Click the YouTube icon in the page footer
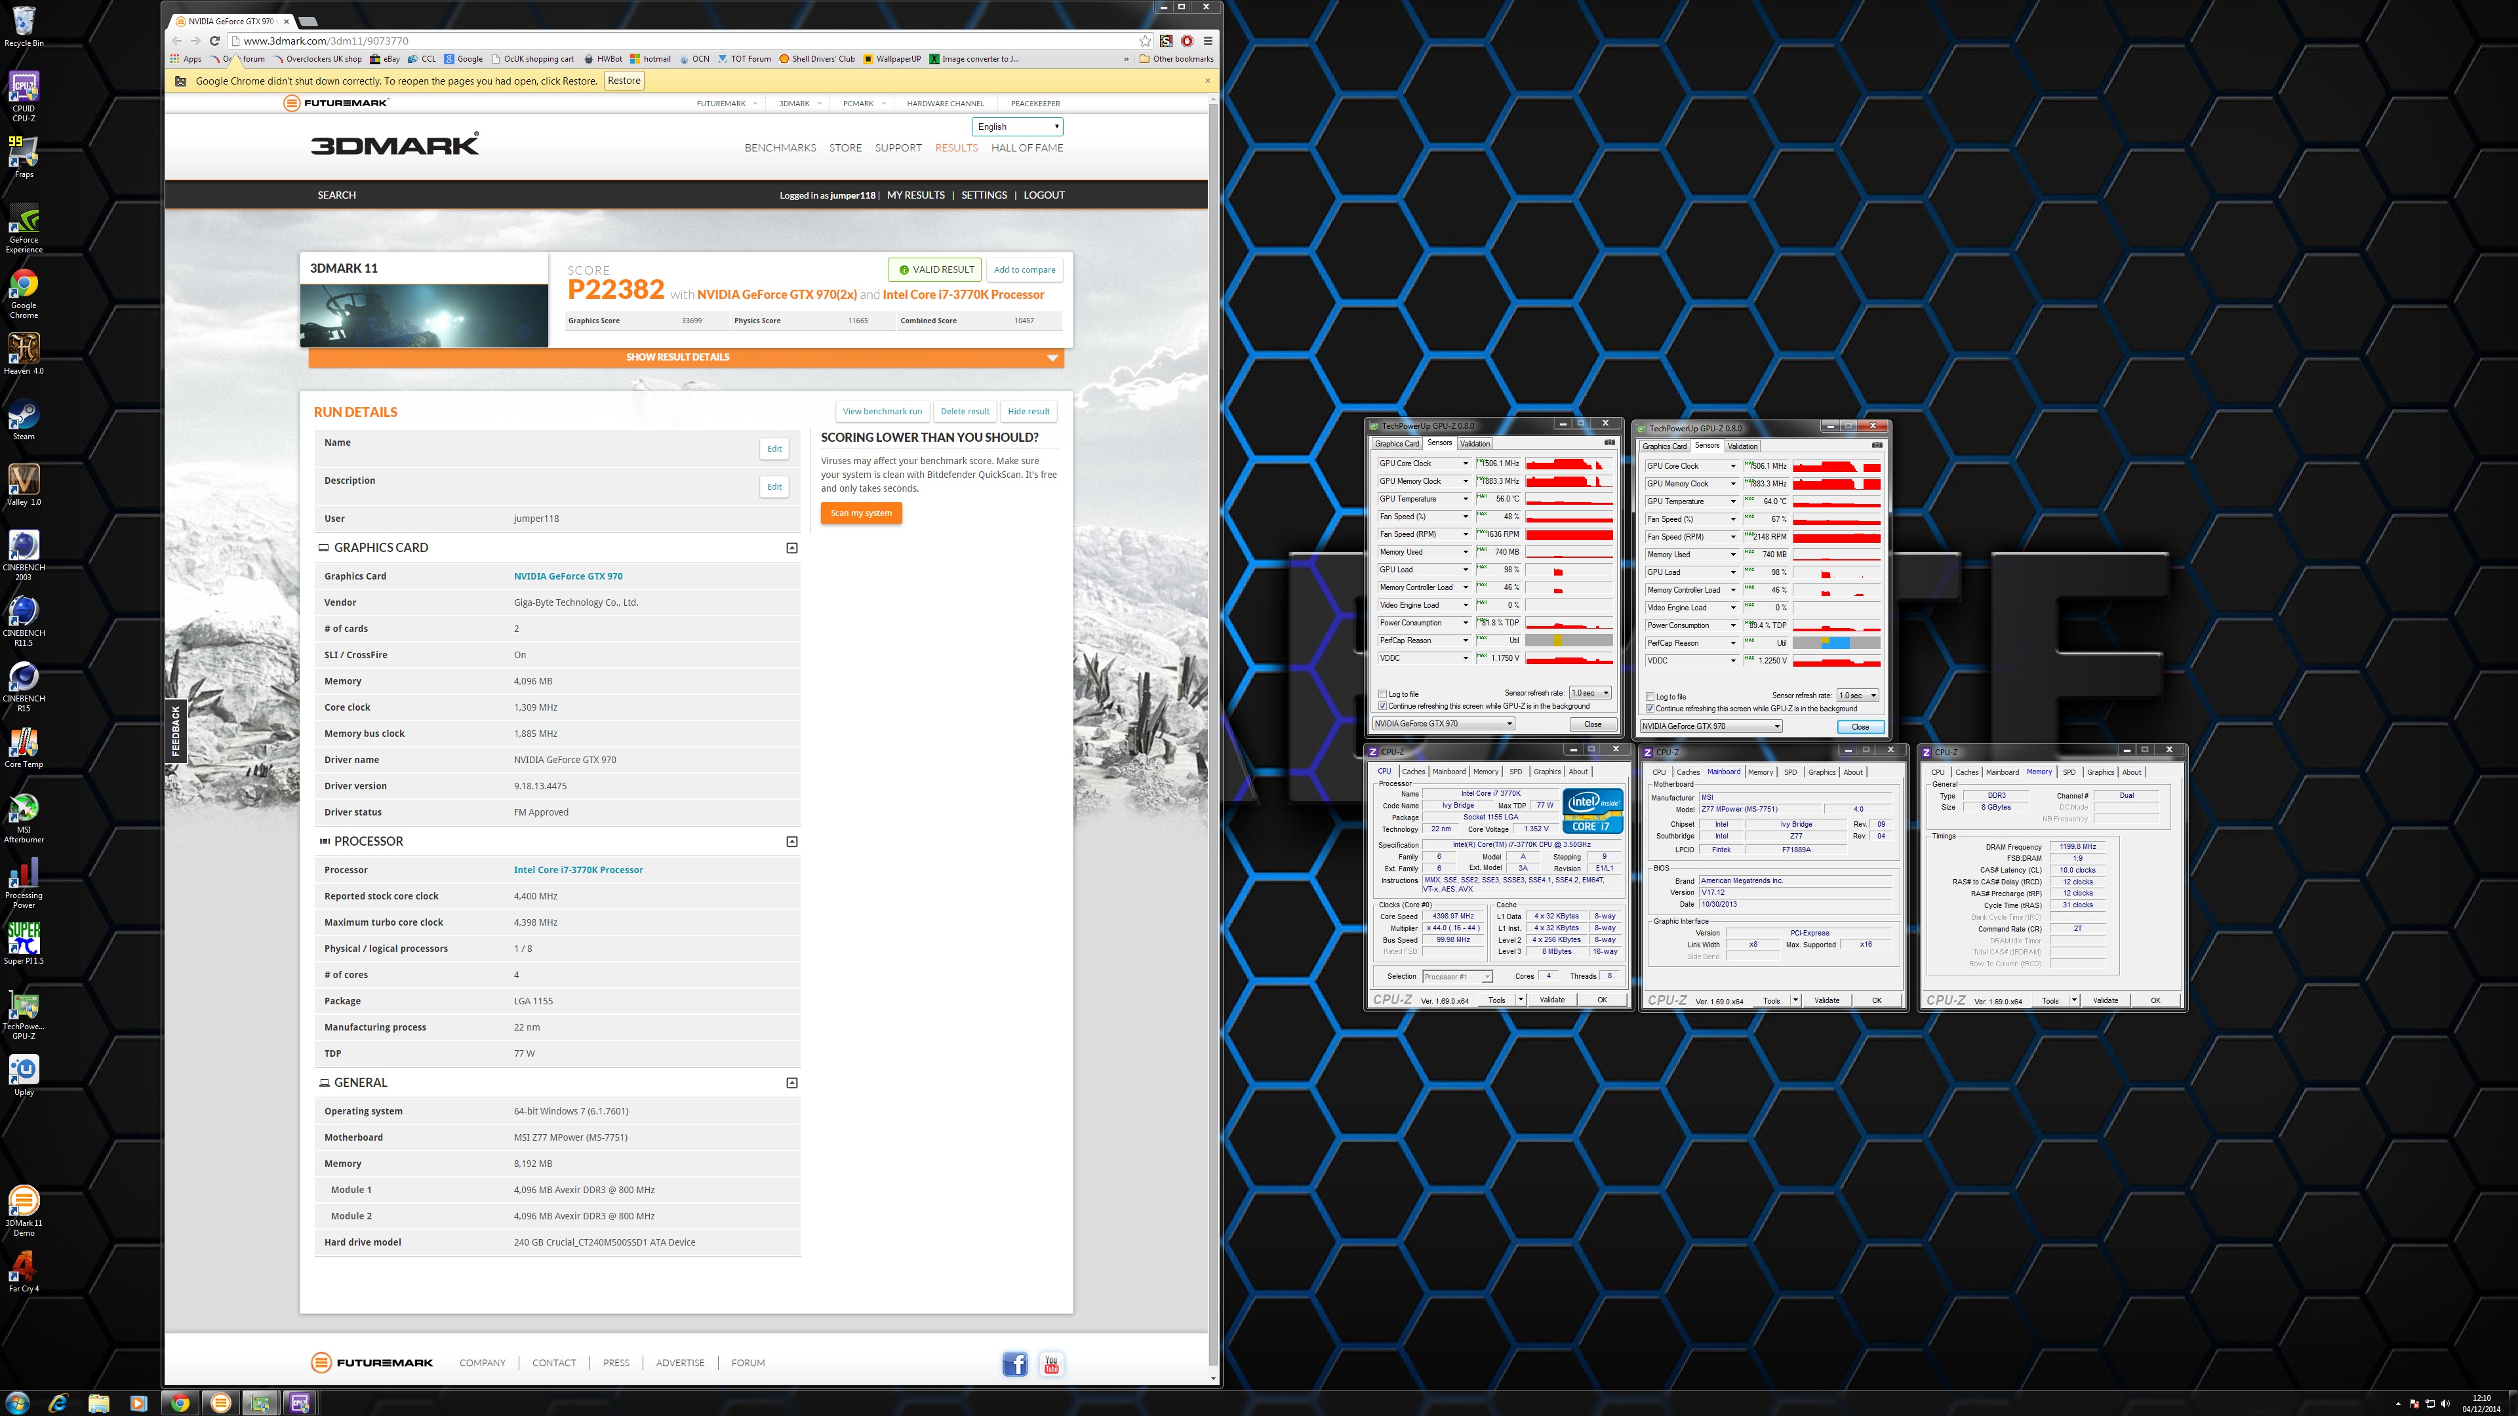 pyautogui.click(x=1052, y=1364)
